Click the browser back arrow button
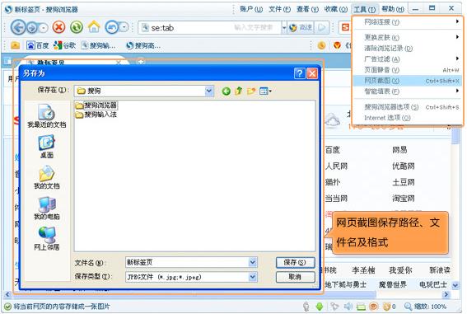 [18, 28]
